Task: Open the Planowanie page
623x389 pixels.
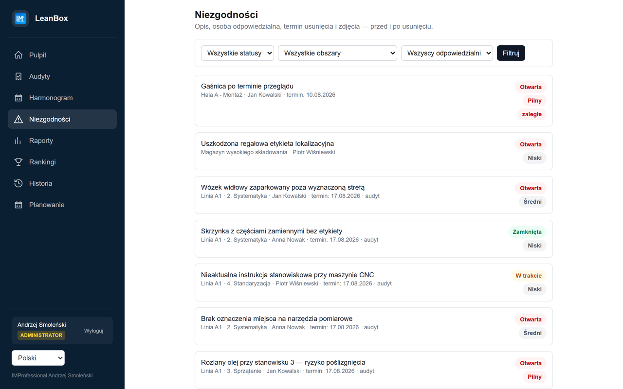Action: pyautogui.click(x=62, y=205)
